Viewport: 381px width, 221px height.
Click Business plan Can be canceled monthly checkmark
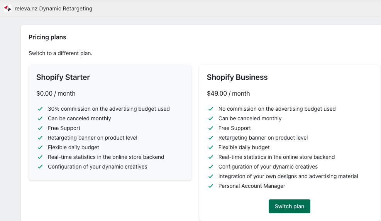211,118
